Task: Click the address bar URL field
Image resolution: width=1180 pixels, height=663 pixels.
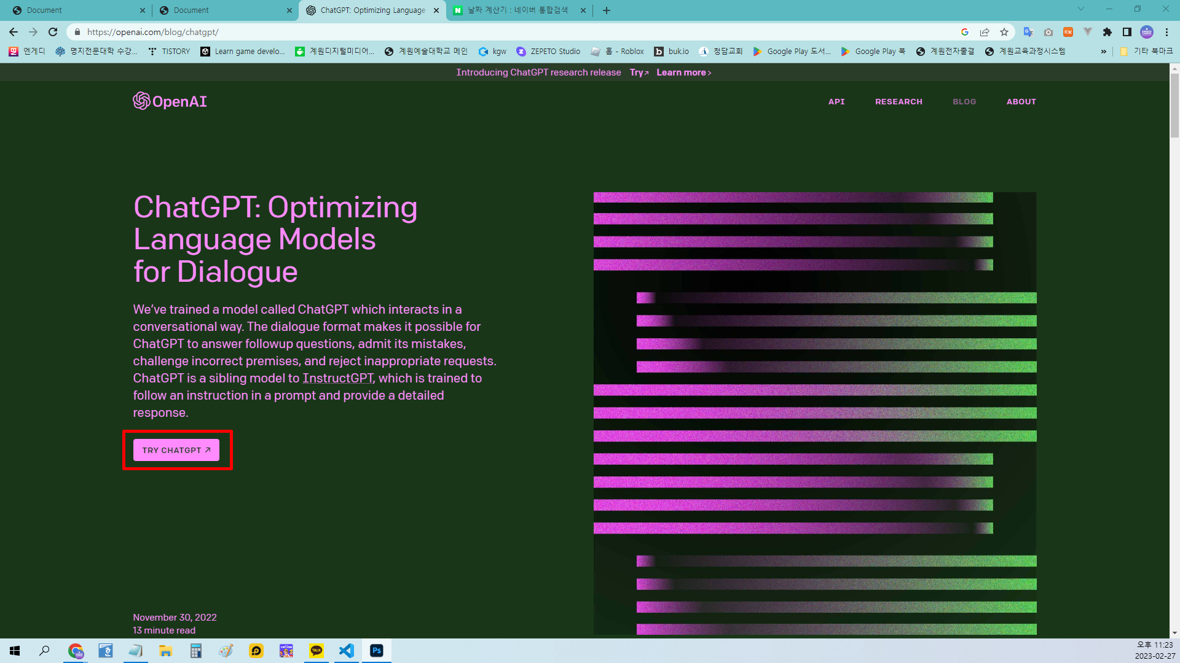Action: [x=516, y=32]
